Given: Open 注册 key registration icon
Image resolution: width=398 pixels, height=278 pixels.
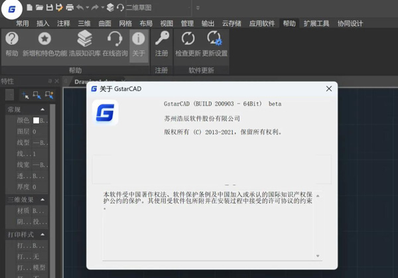Looking at the screenshot, I should 162,44.
